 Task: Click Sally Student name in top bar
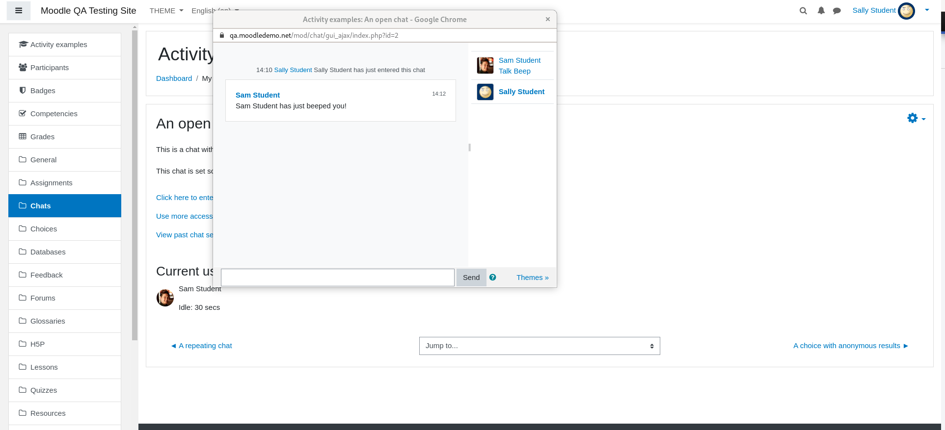(x=874, y=10)
